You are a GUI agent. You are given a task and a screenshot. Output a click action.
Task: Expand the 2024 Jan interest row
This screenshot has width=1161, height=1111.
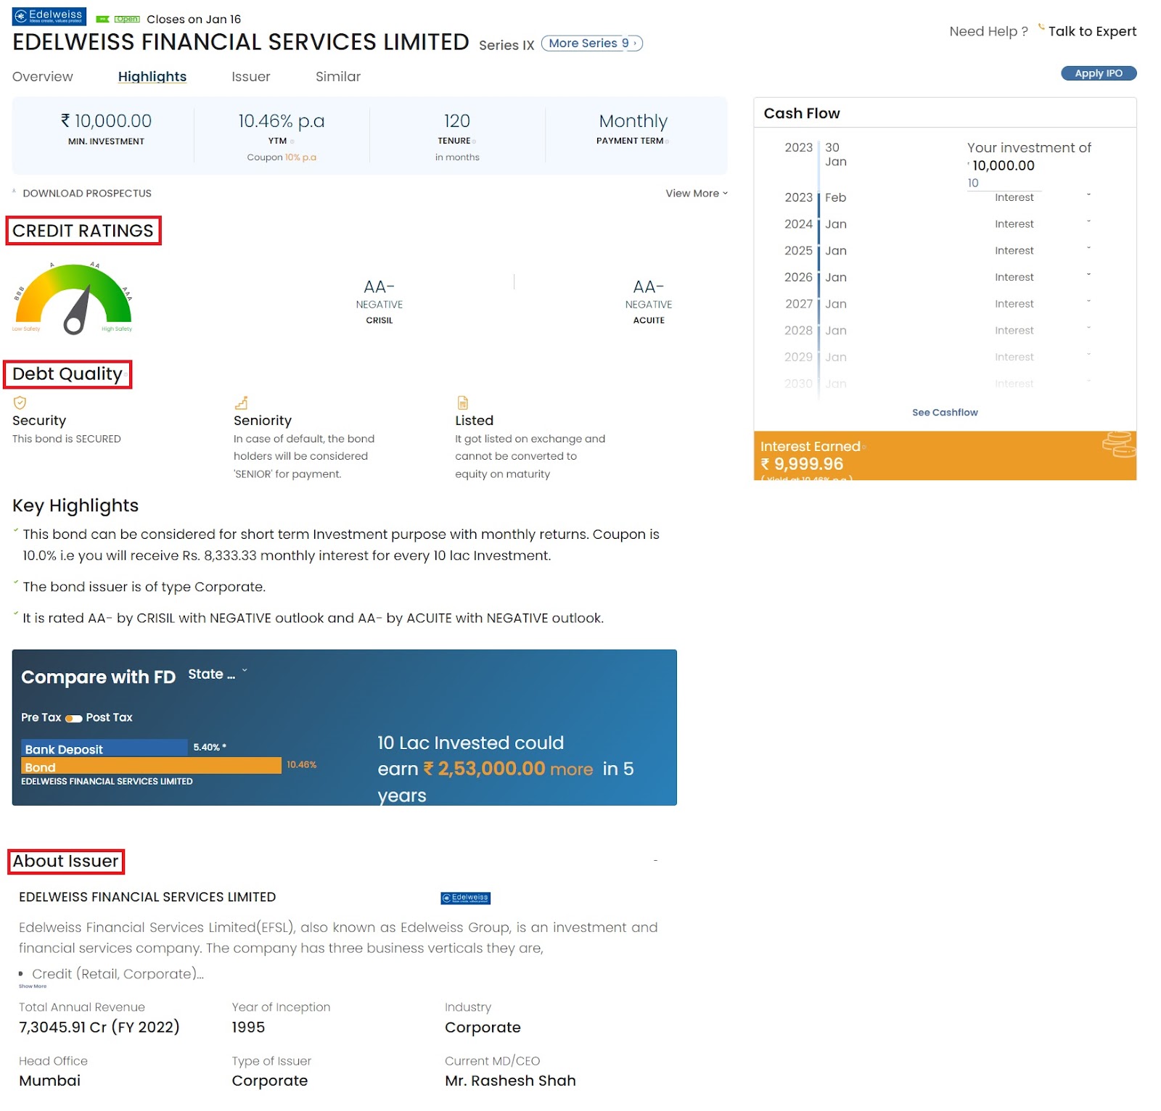[1088, 222]
